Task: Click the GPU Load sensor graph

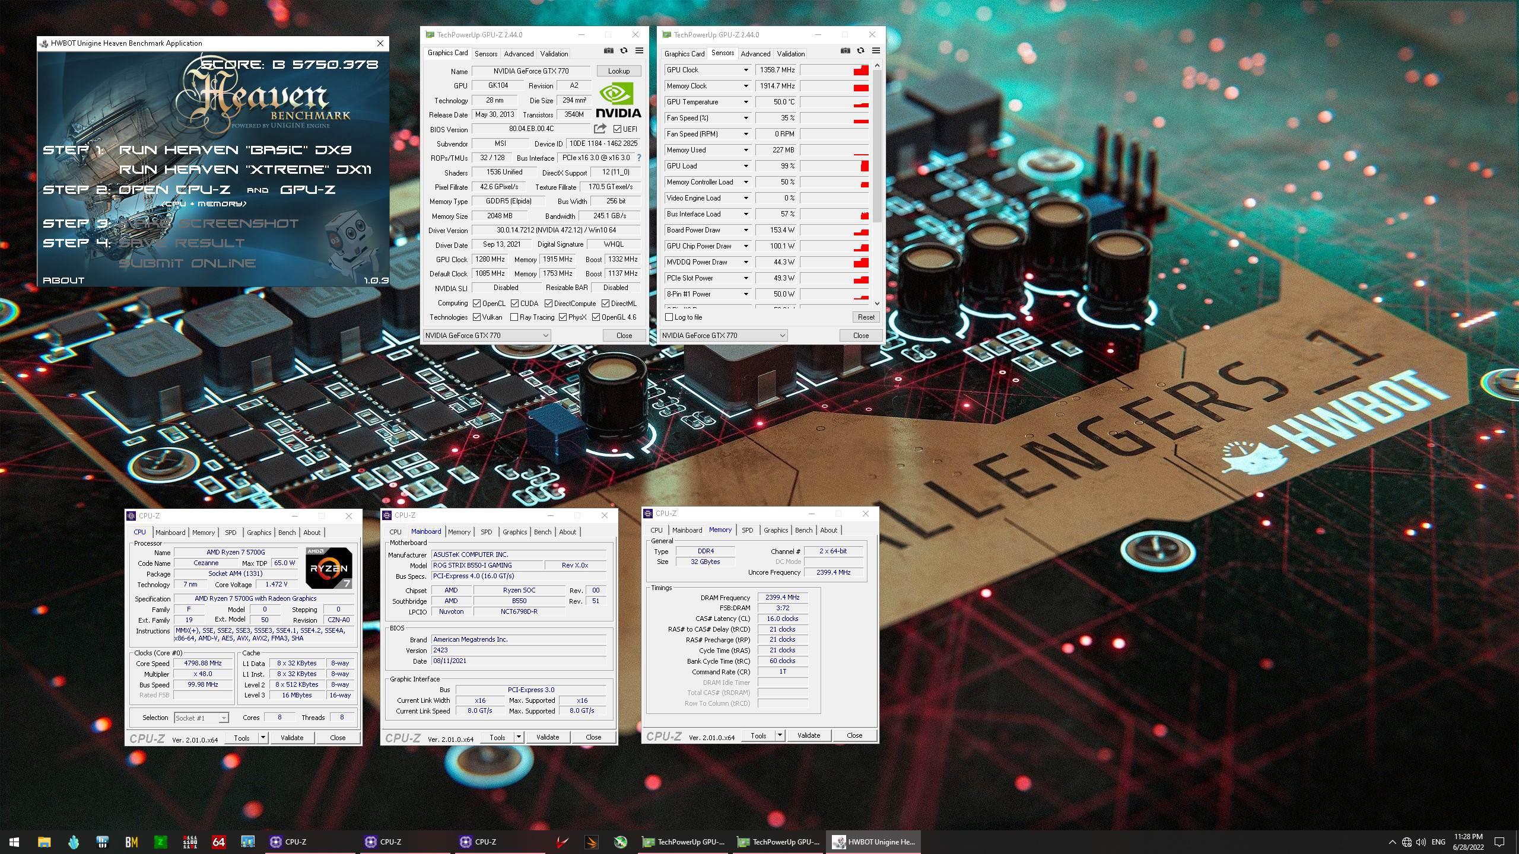Action: (x=834, y=166)
